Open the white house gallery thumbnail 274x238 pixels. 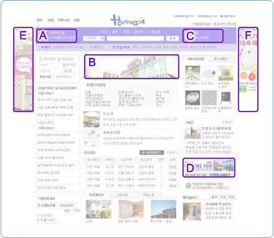tap(98, 209)
